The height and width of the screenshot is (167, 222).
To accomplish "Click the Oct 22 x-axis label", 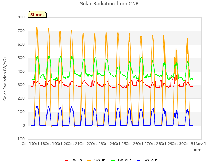I will (85, 144).
